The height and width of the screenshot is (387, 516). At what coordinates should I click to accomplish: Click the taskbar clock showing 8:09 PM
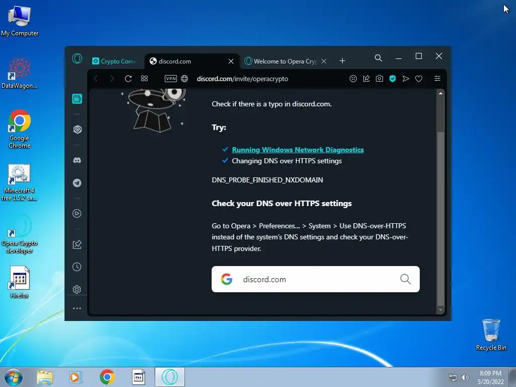(x=490, y=377)
